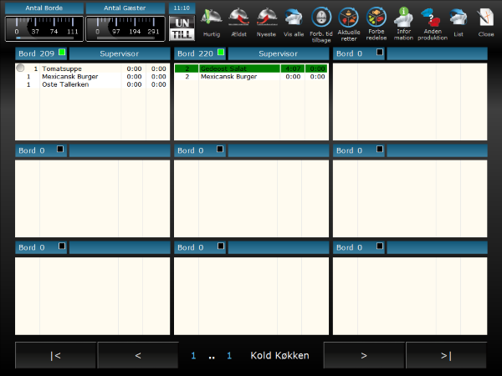Click the Antal Gæster gauge
This screenshot has width=502, height=376.
coord(130,26)
